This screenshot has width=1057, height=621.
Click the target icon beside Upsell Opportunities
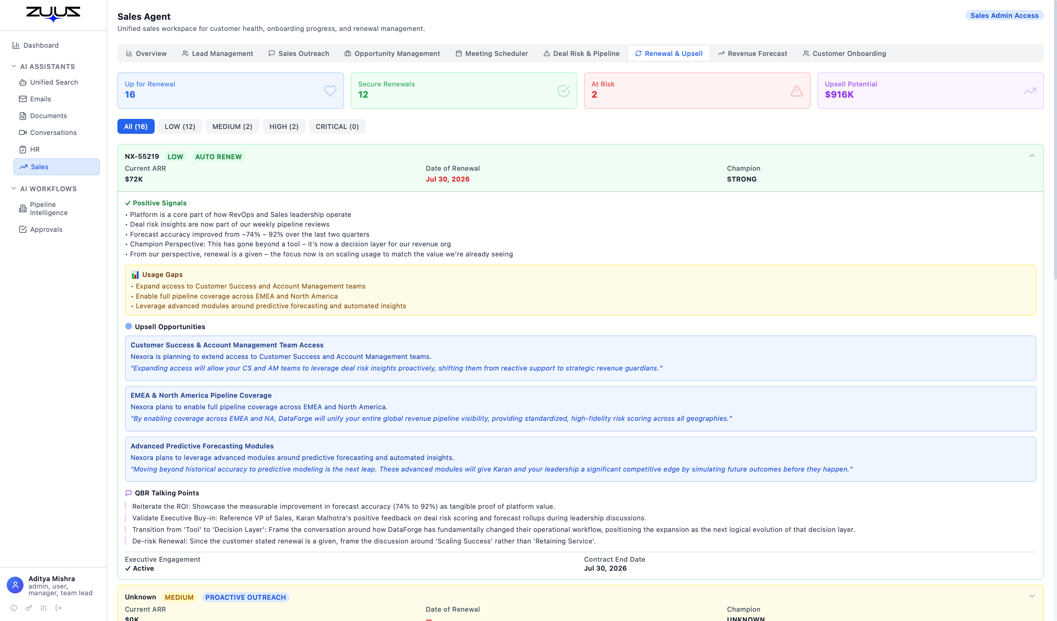[128, 327]
